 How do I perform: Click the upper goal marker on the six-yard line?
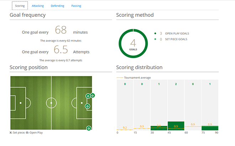tap(88, 96)
